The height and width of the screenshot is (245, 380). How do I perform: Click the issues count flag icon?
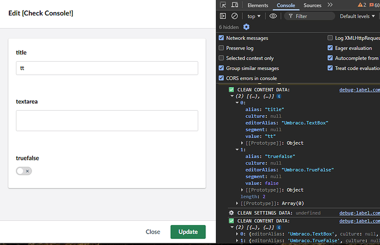371,5
